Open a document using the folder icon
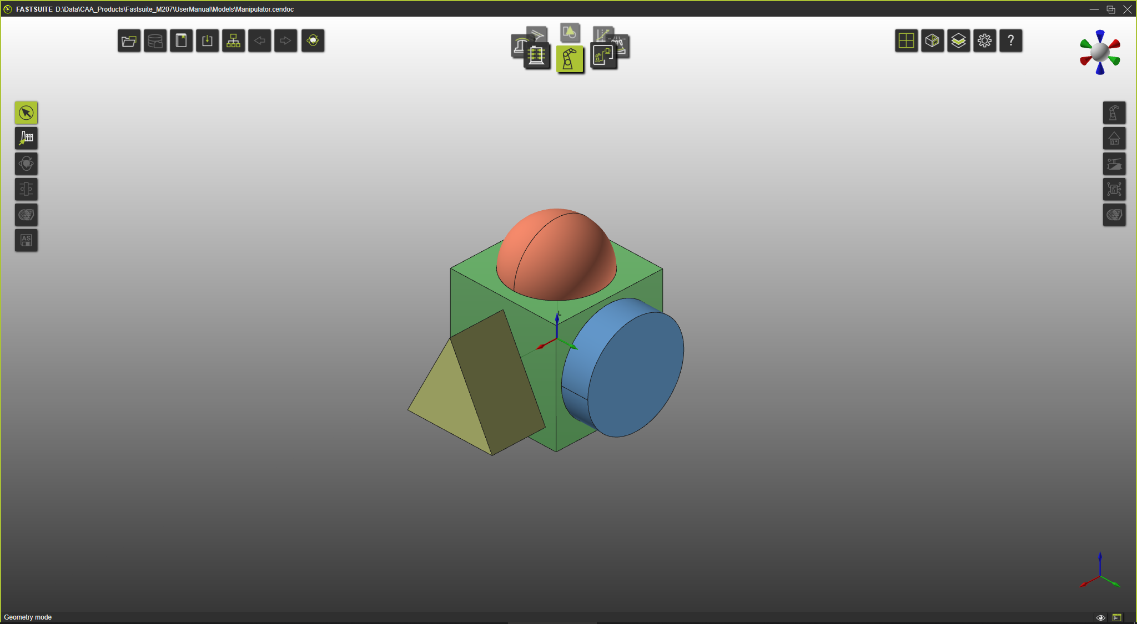Image resolution: width=1137 pixels, height=624 pixels. [129, 40]
